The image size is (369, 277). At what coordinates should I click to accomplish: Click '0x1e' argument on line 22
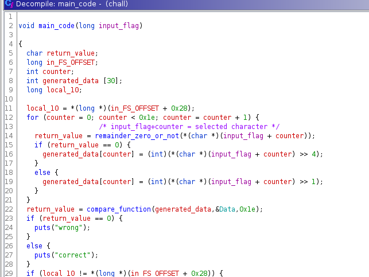tap(247, 209)
